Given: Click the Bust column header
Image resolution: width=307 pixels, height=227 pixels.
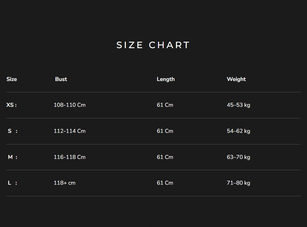Looking at the screenshot, I should click(x=61, y=79).
